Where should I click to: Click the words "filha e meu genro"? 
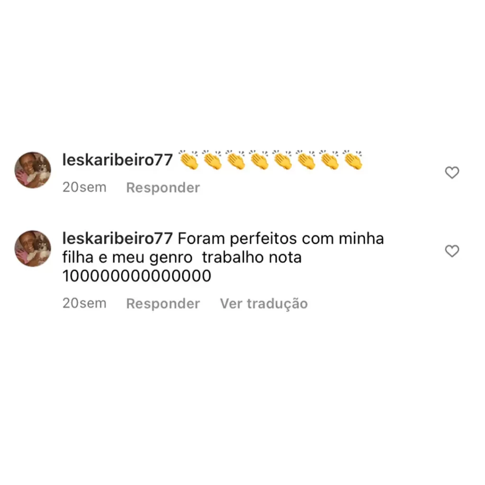127,258
